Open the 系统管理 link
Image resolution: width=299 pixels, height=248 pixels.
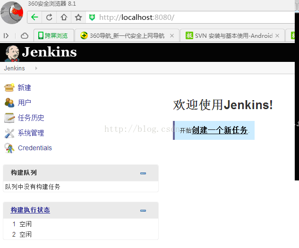click(31, 133)
